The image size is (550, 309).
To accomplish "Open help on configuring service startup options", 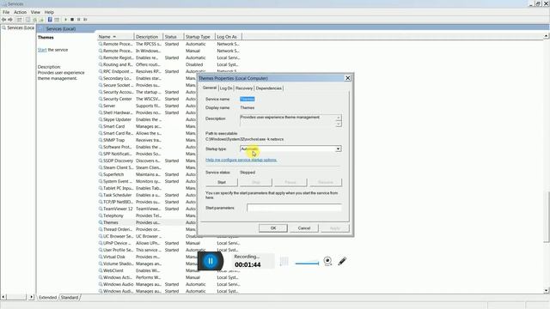I will [x=241, y=160].
